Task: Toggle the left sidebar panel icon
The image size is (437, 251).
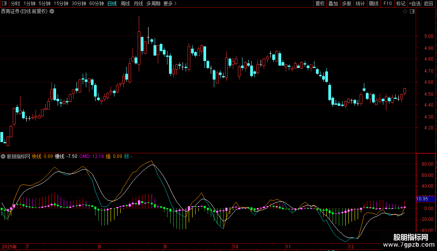Action: tap(4, 4)
